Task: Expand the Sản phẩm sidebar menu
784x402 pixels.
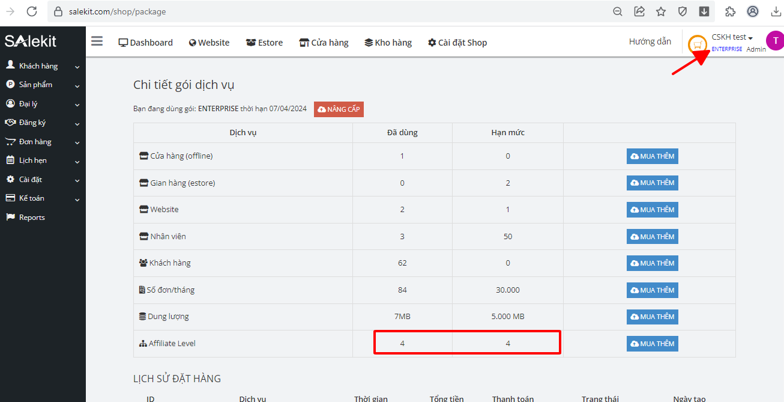Action: (42, 85)
